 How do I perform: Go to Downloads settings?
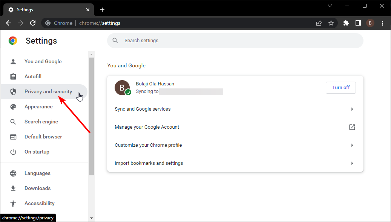pos(44,189)
